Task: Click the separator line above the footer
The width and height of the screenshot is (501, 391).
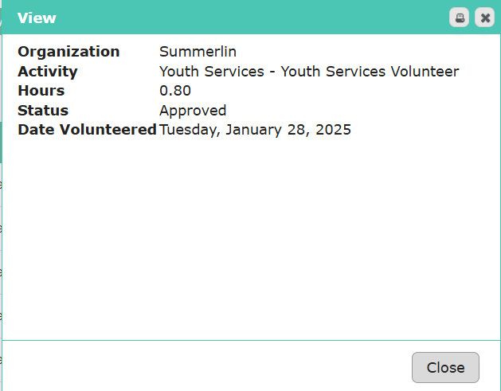Action: 239,340
